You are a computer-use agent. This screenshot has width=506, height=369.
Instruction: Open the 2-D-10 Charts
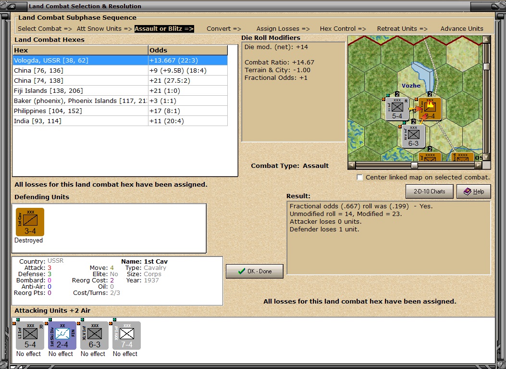click(x=430, y=191)
